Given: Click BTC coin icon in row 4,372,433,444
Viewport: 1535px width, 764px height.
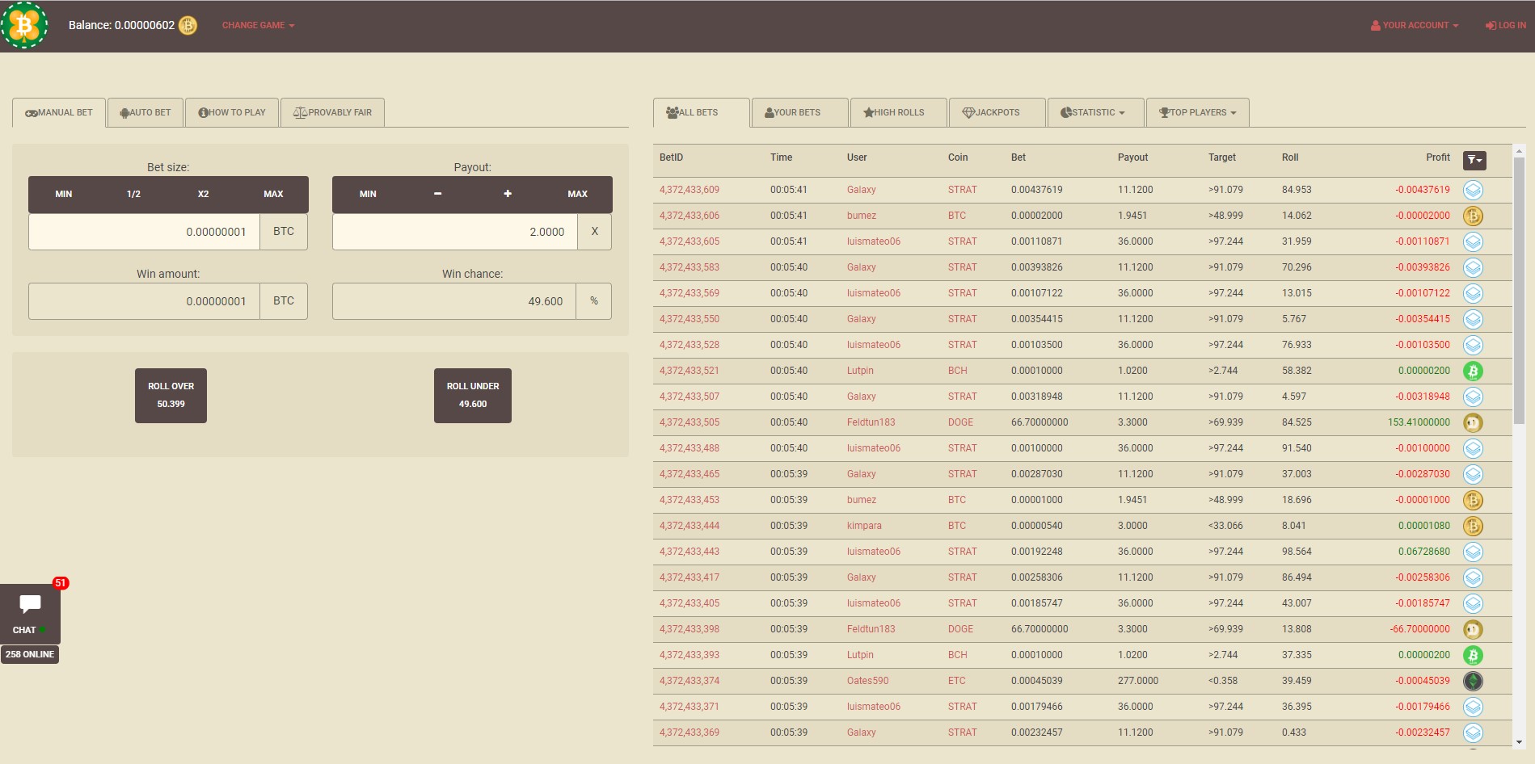Looking at the screenshot, I should coord(1474,527).
